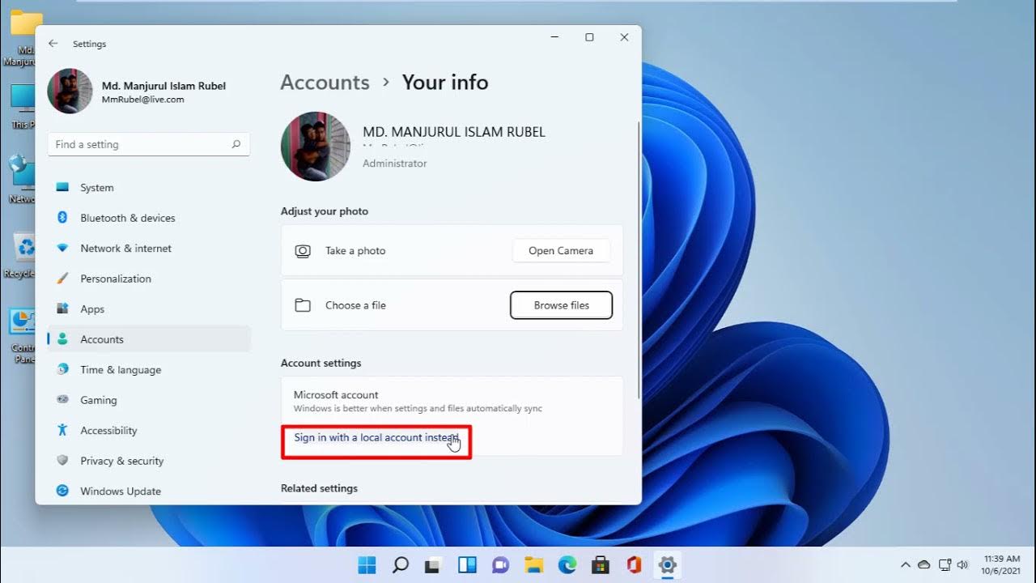Click the network icon in the system tray
Screen dimensions: 1036x583
pyautogui.click(x=944, y=564)
